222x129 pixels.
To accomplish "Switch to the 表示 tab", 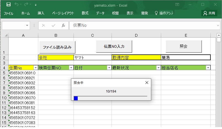I will pyautogui.click(x=130, y=13).
